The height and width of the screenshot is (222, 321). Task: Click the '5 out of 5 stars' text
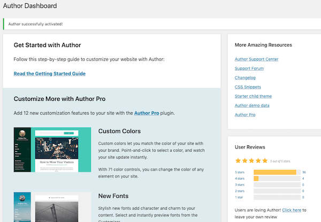tap(280, 161)
